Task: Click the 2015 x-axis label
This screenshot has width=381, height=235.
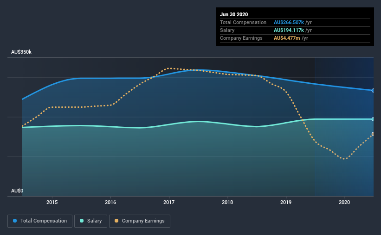Action: click(52, 202)
